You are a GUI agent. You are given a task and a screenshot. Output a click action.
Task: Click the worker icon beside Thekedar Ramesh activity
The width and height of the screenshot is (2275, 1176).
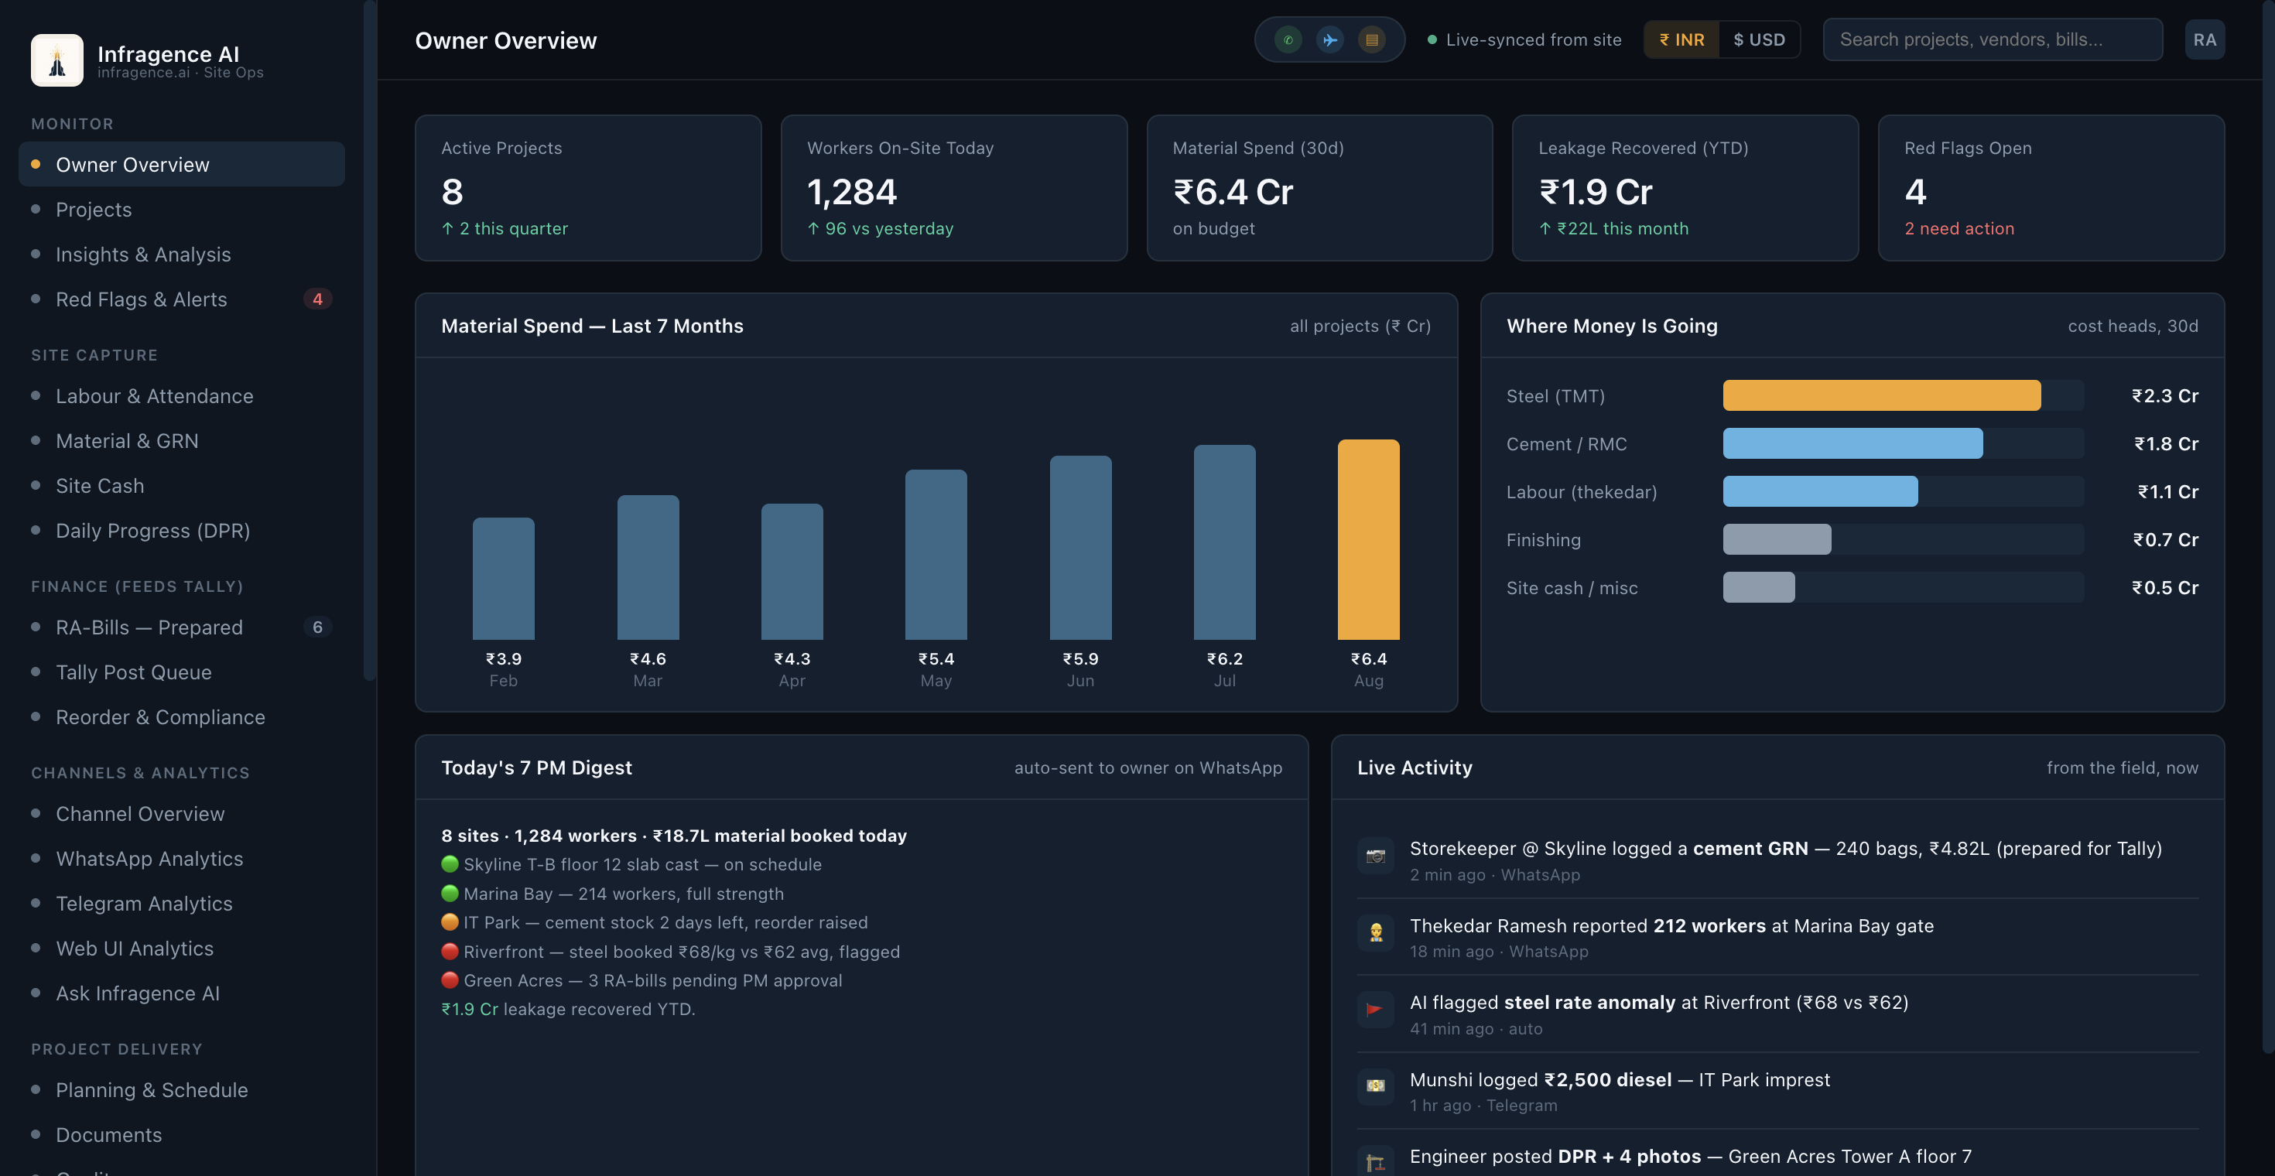coord(1375,932)
